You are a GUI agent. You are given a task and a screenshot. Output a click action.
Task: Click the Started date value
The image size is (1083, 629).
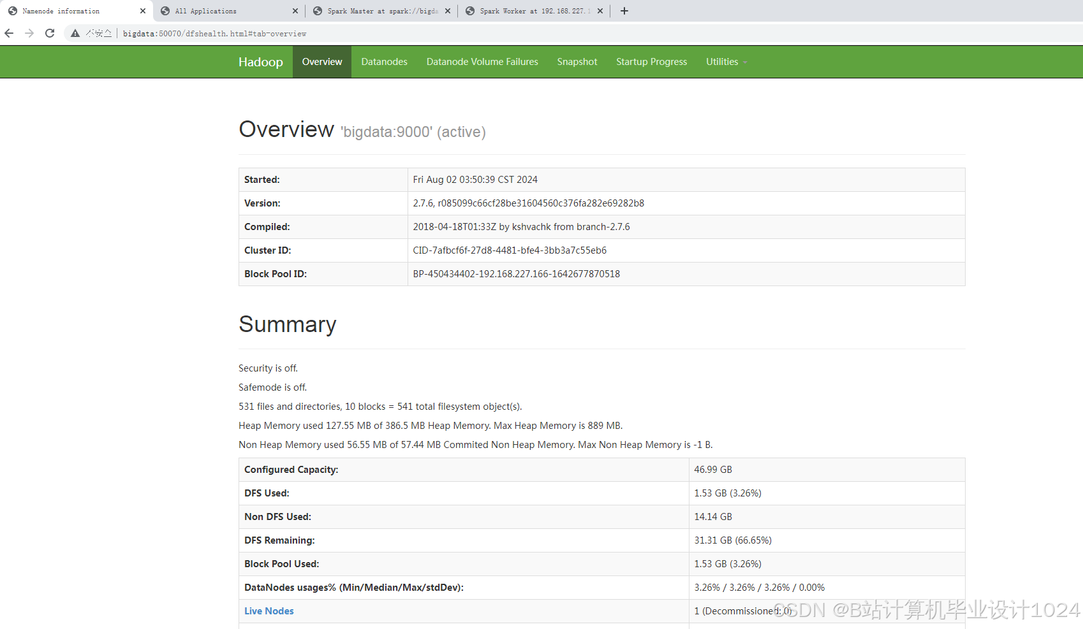pyautogui.click(x=475, y=180)
